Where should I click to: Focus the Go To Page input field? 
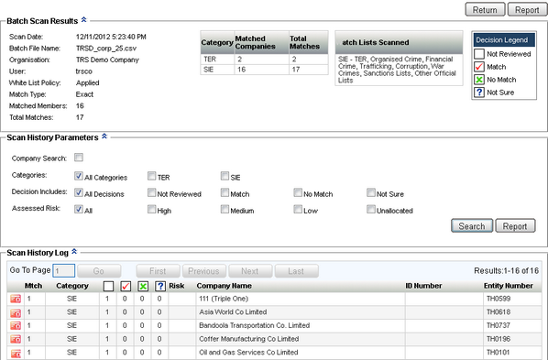coord(63,271)
